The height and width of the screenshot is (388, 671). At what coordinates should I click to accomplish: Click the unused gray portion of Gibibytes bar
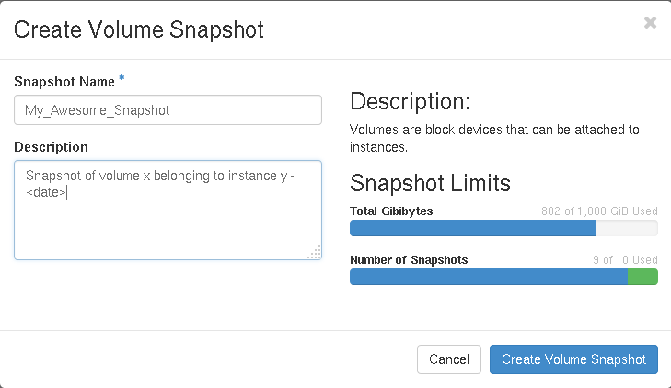pyautogui.click(x=627, y=228)
